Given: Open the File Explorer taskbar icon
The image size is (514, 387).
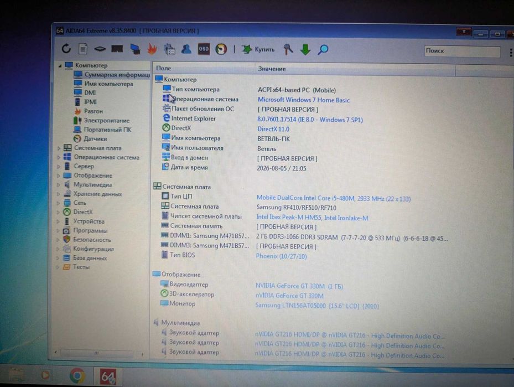Looking at the screenshot, I should (x=16, y=375).
